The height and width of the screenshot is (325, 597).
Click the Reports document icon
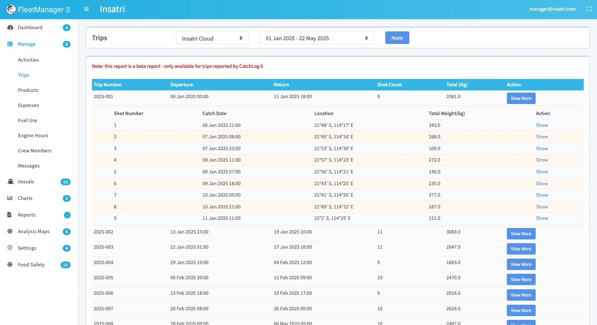point(10,215)
